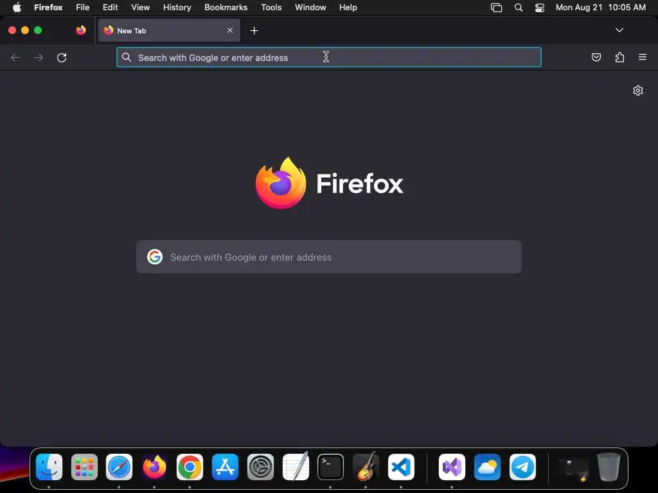Open Visual Studio Code from the Dock
The height and width of the screenshot is (493, 658).
click(x=401, y=467)
